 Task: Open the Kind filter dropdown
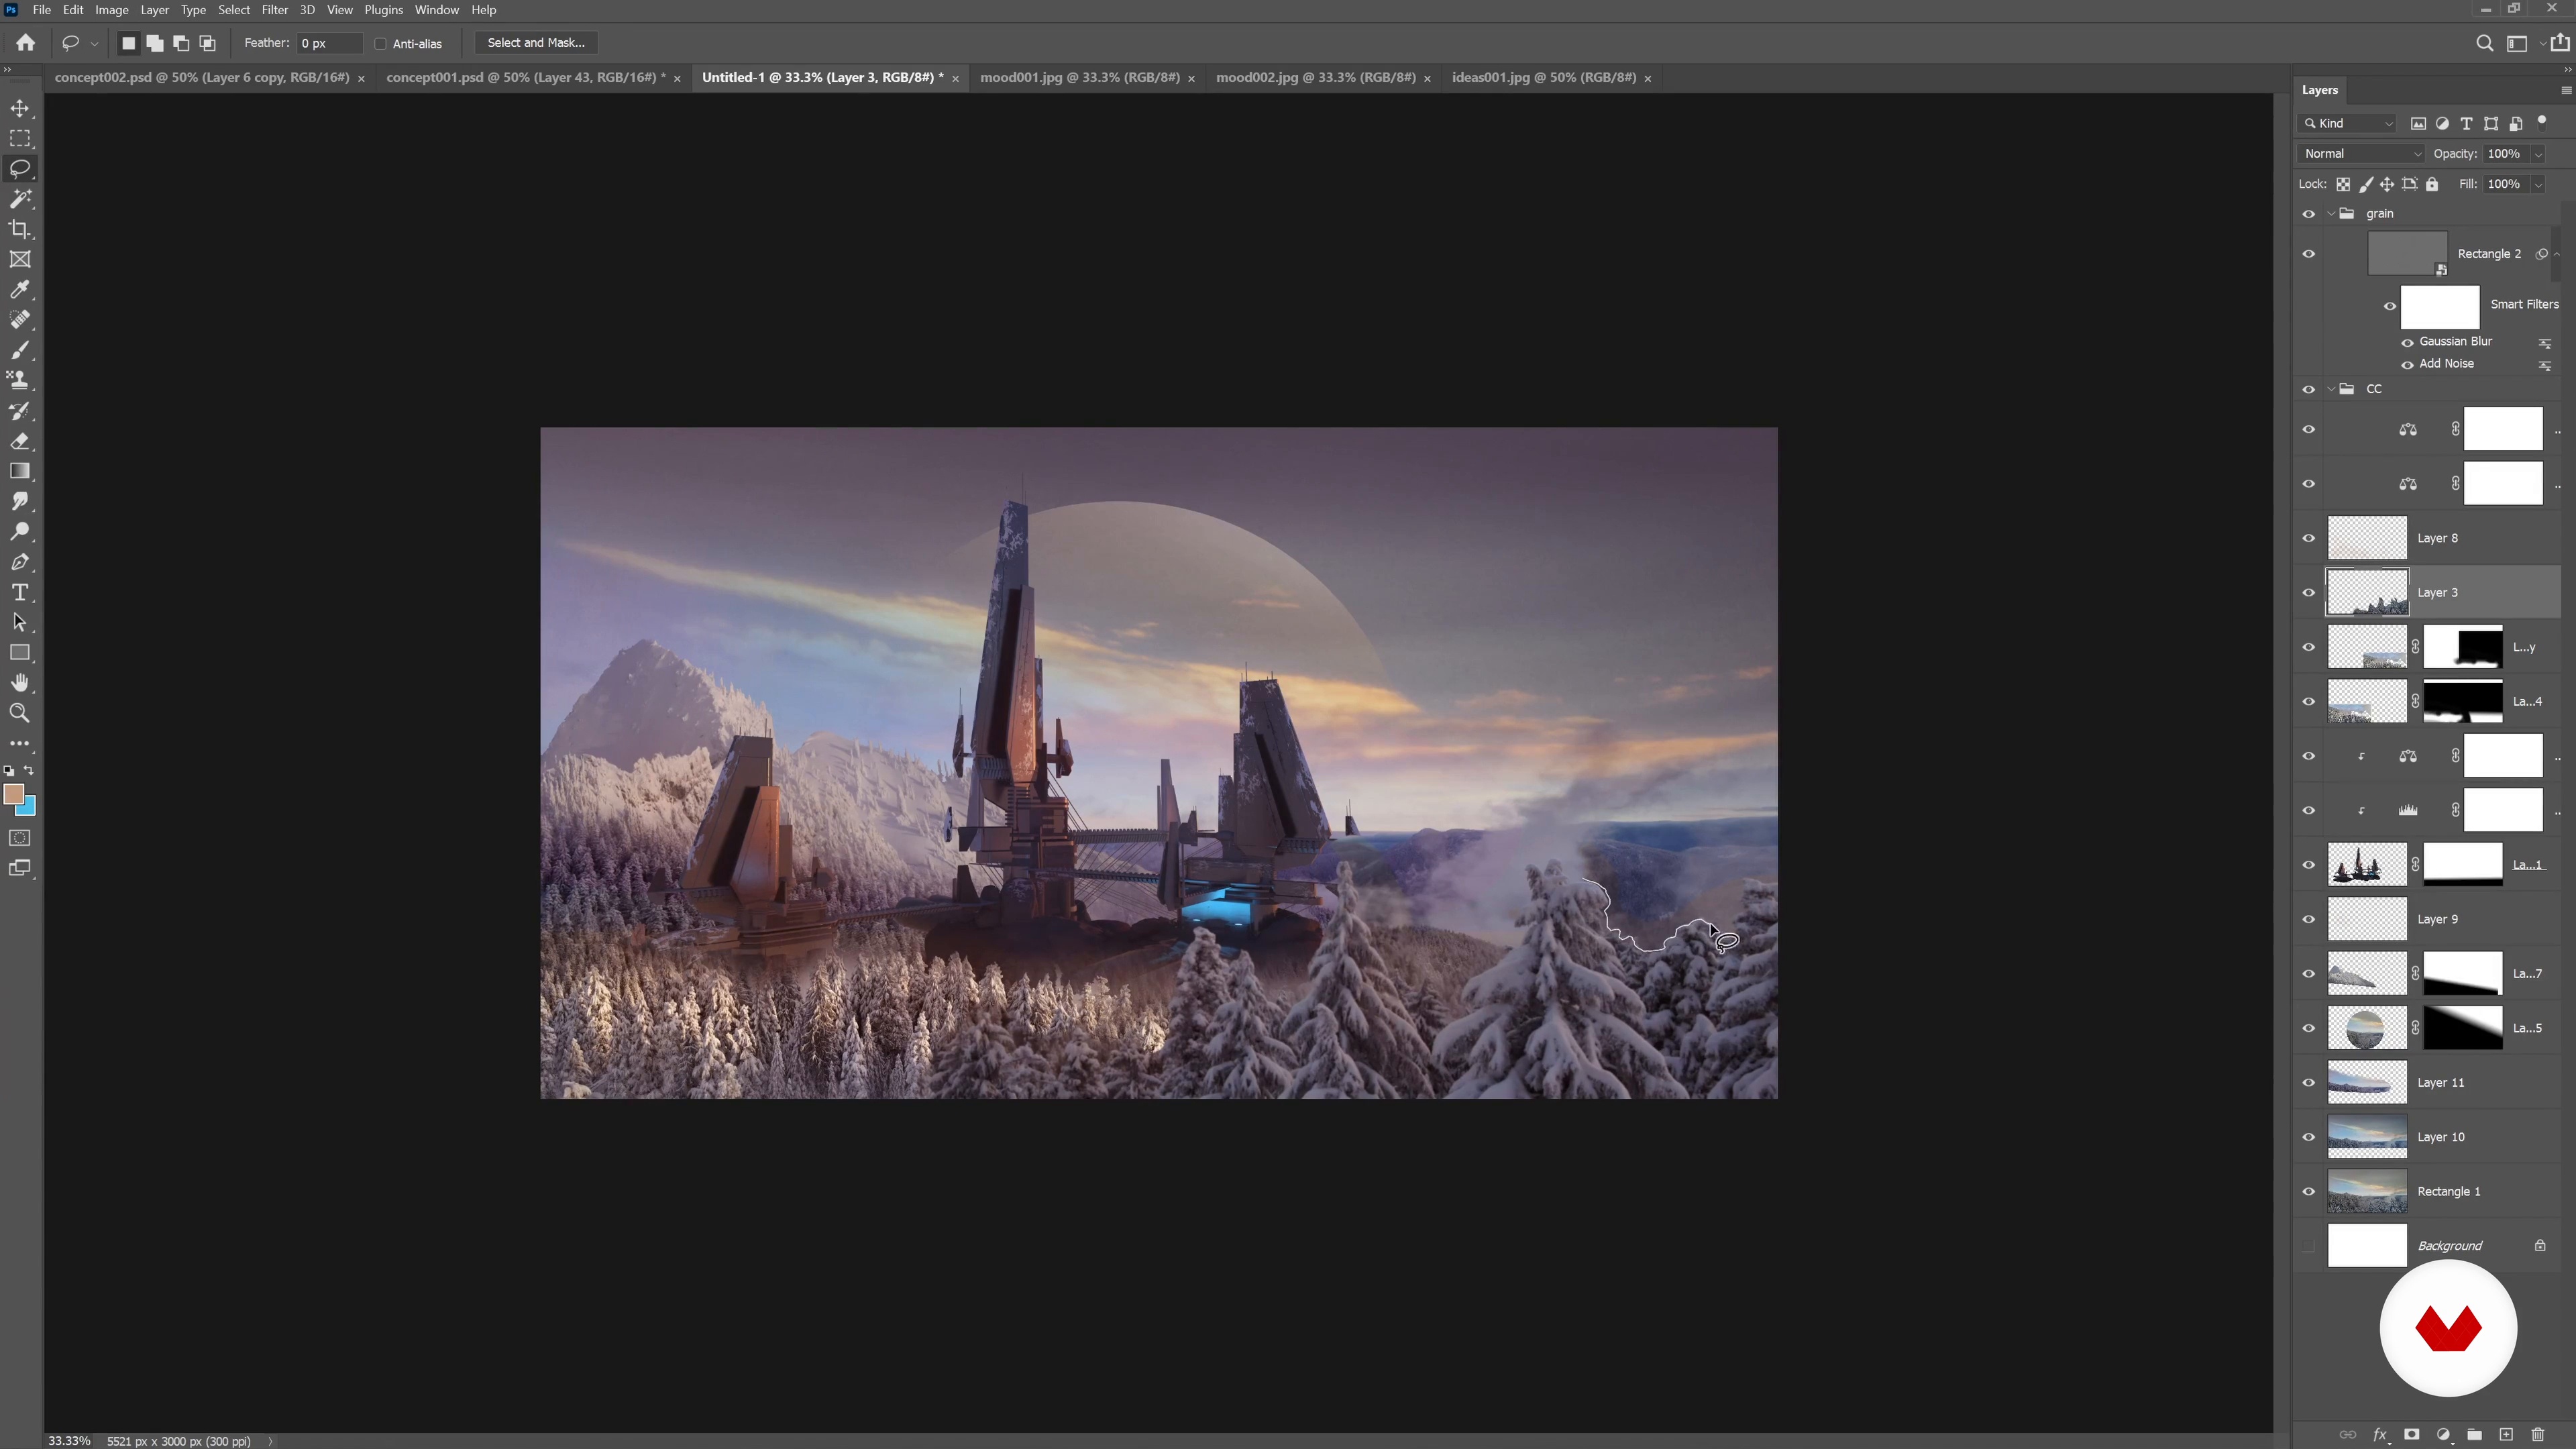coord(2348,123)
